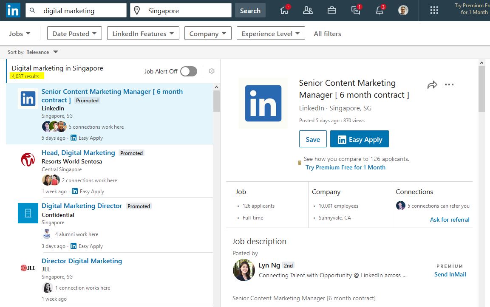This screenshot has width=490, height=307.
Task: Click the location pin icon
Action: click(136, 11)
